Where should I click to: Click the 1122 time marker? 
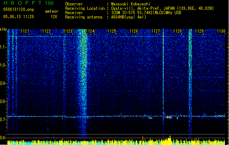coord(47,31)
